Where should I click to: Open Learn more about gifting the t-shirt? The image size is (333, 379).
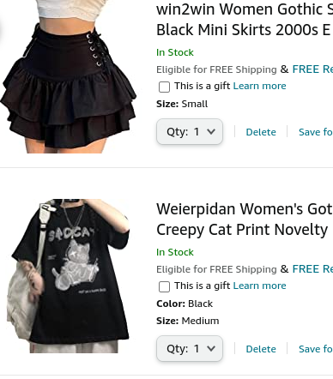[260, 286]
